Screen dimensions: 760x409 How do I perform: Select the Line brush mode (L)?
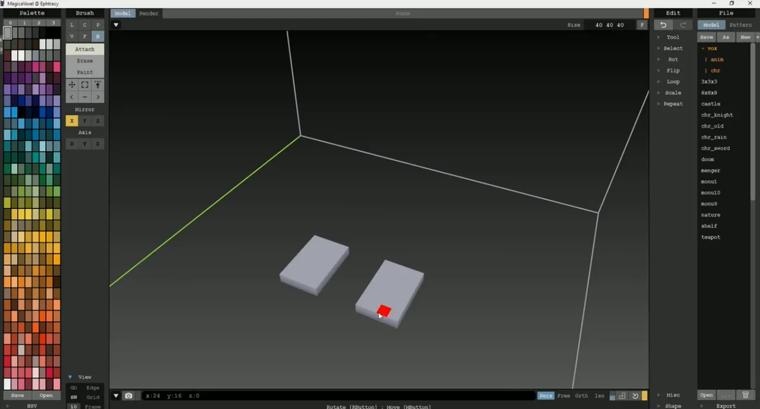pos(72,25)
